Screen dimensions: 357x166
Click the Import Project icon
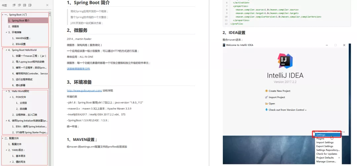pyautogui.click(x=266, y=97)
